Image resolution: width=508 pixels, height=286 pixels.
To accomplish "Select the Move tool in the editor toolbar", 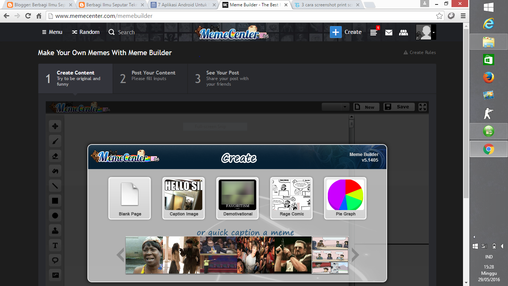I will pos(55,126).
